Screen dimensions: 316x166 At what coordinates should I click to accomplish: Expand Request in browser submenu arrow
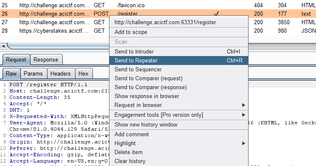coord(243,105)
